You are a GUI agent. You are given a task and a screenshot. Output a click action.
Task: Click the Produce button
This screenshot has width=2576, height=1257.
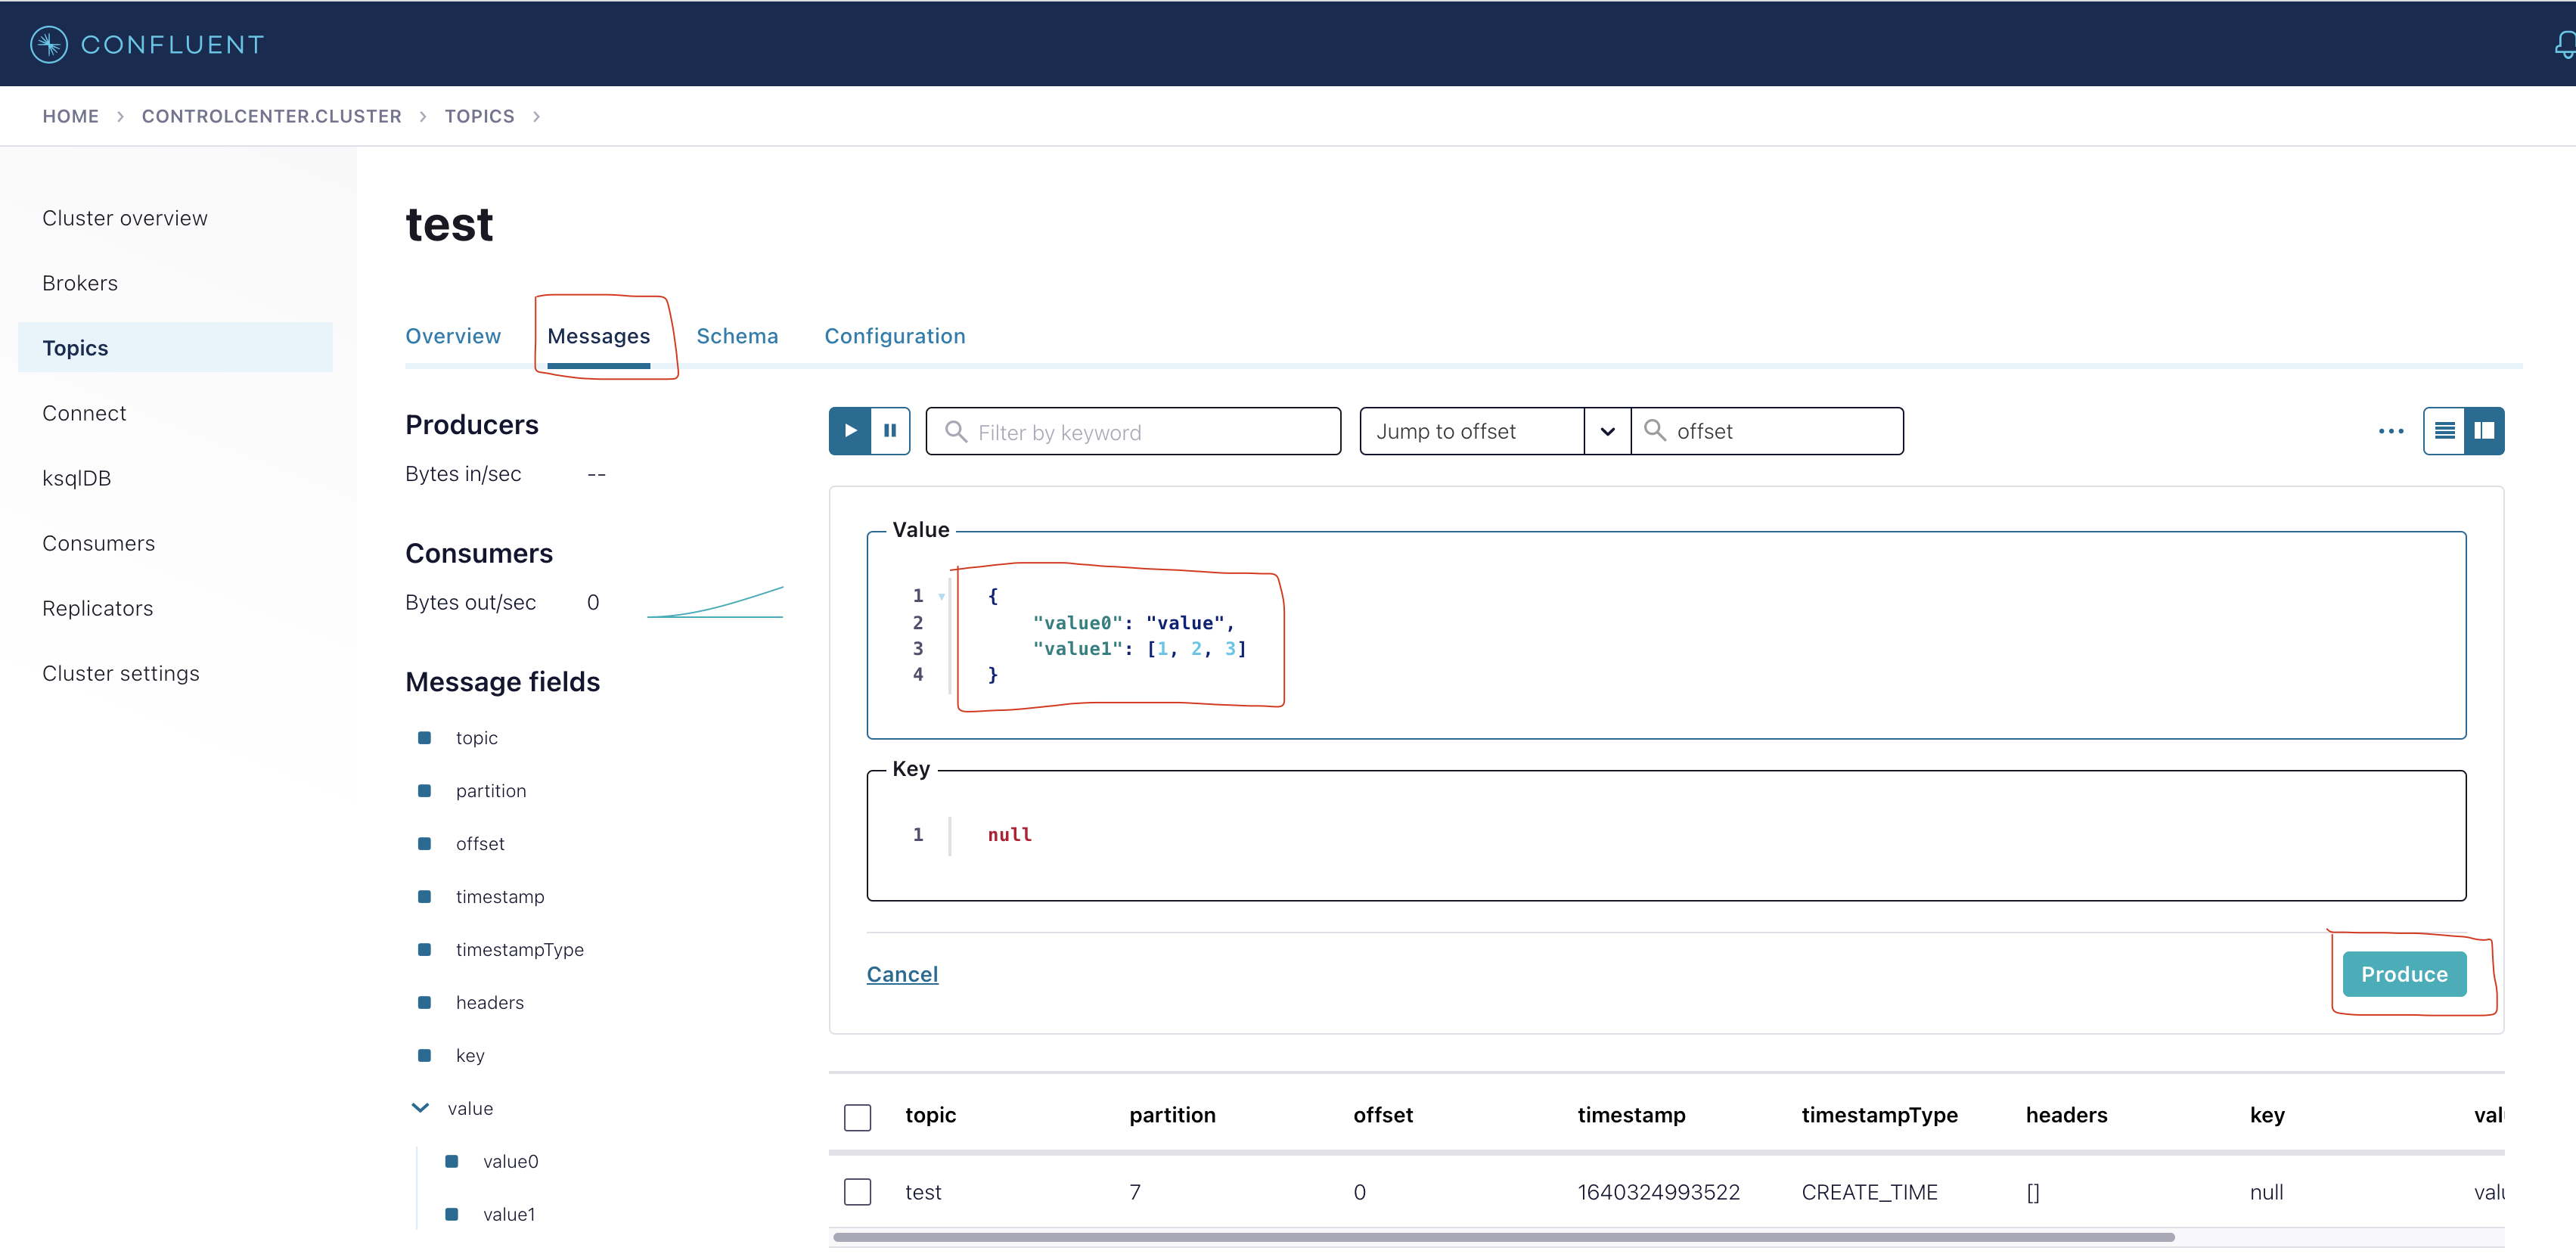(x=2403, y=974)
